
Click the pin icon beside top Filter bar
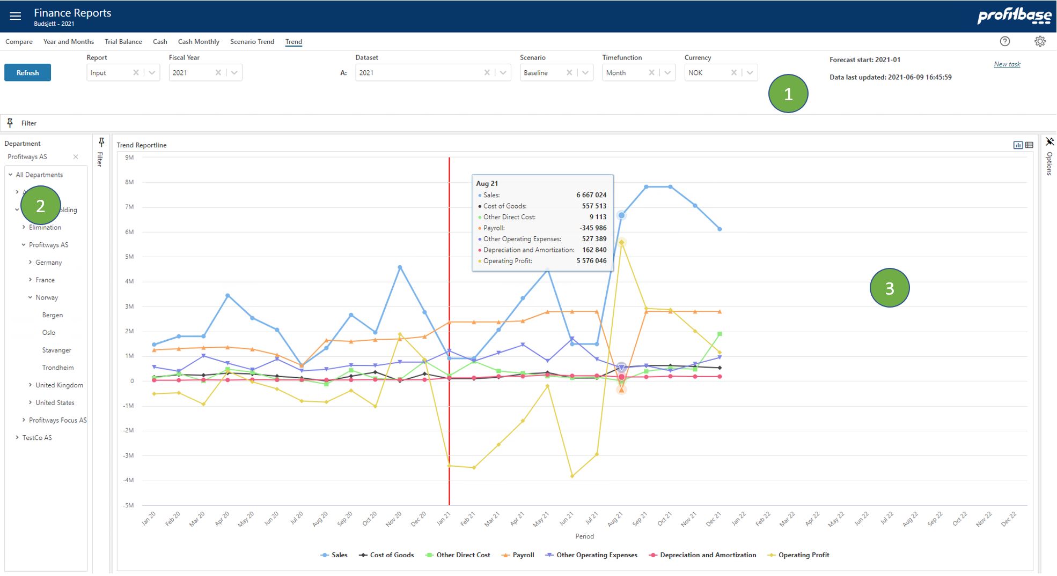point(10,123)
